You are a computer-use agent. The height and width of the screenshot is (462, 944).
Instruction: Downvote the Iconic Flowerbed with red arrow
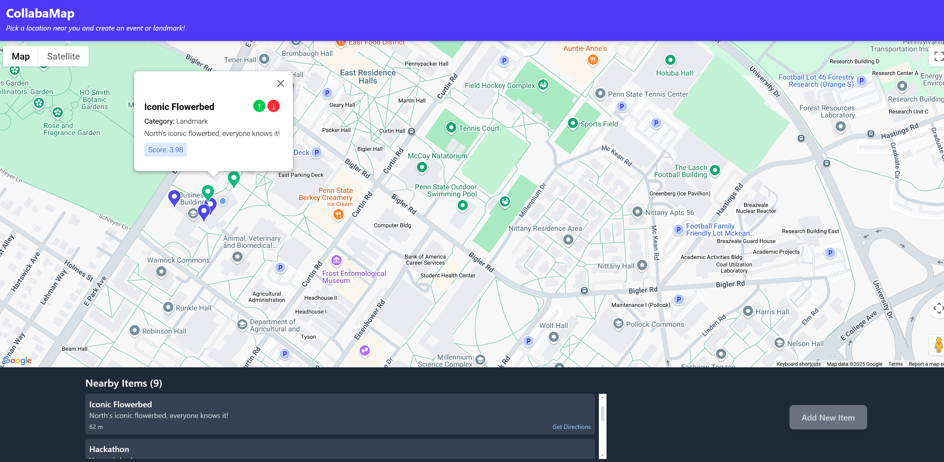273,106
